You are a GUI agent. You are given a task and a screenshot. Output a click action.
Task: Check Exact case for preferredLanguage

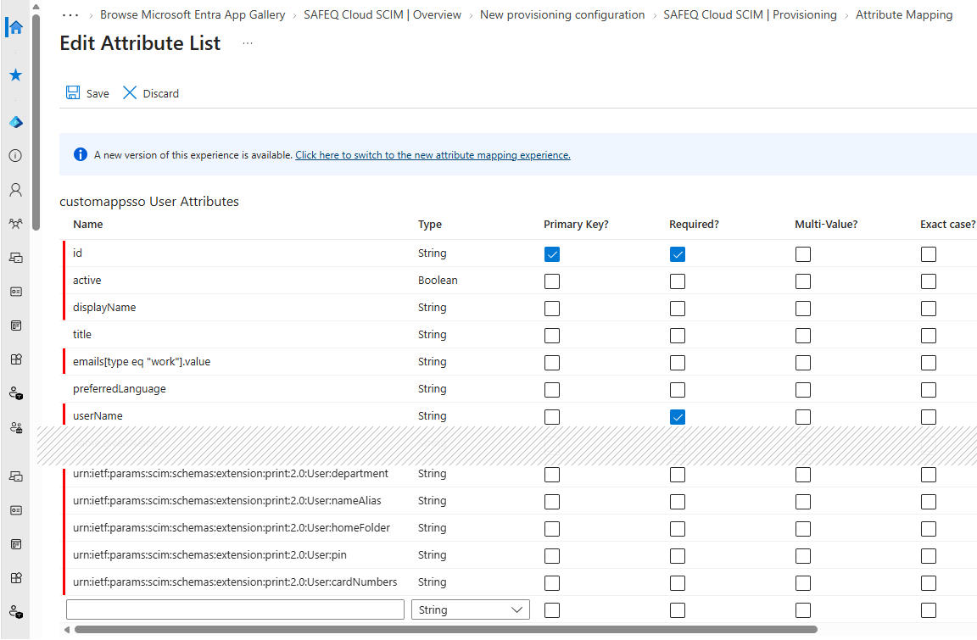(929, 390)
